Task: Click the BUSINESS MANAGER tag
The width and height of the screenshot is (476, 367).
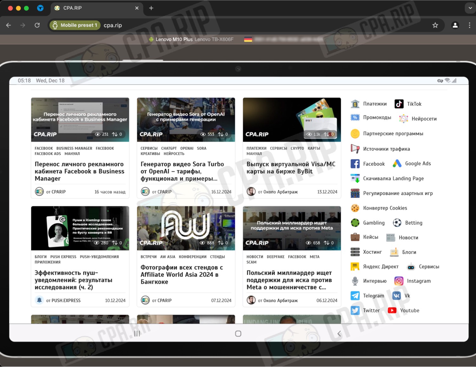Action: (74, 148)
